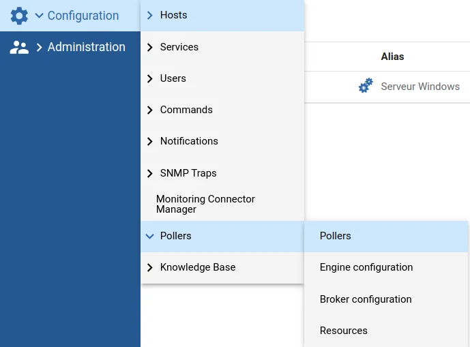The width and height of the screenshot is (470, 347).
Task: Open the Commands menu entry
Action: (222, 110)
